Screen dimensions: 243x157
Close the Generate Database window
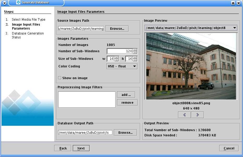[238, 3]
